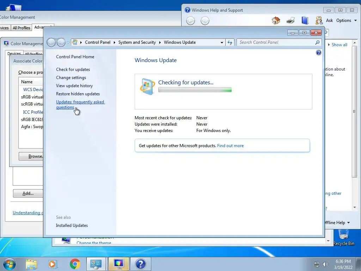The height and width of the screenshot is (271, 361).
Task: Open Installed Updates link
Action: (72, 225)
